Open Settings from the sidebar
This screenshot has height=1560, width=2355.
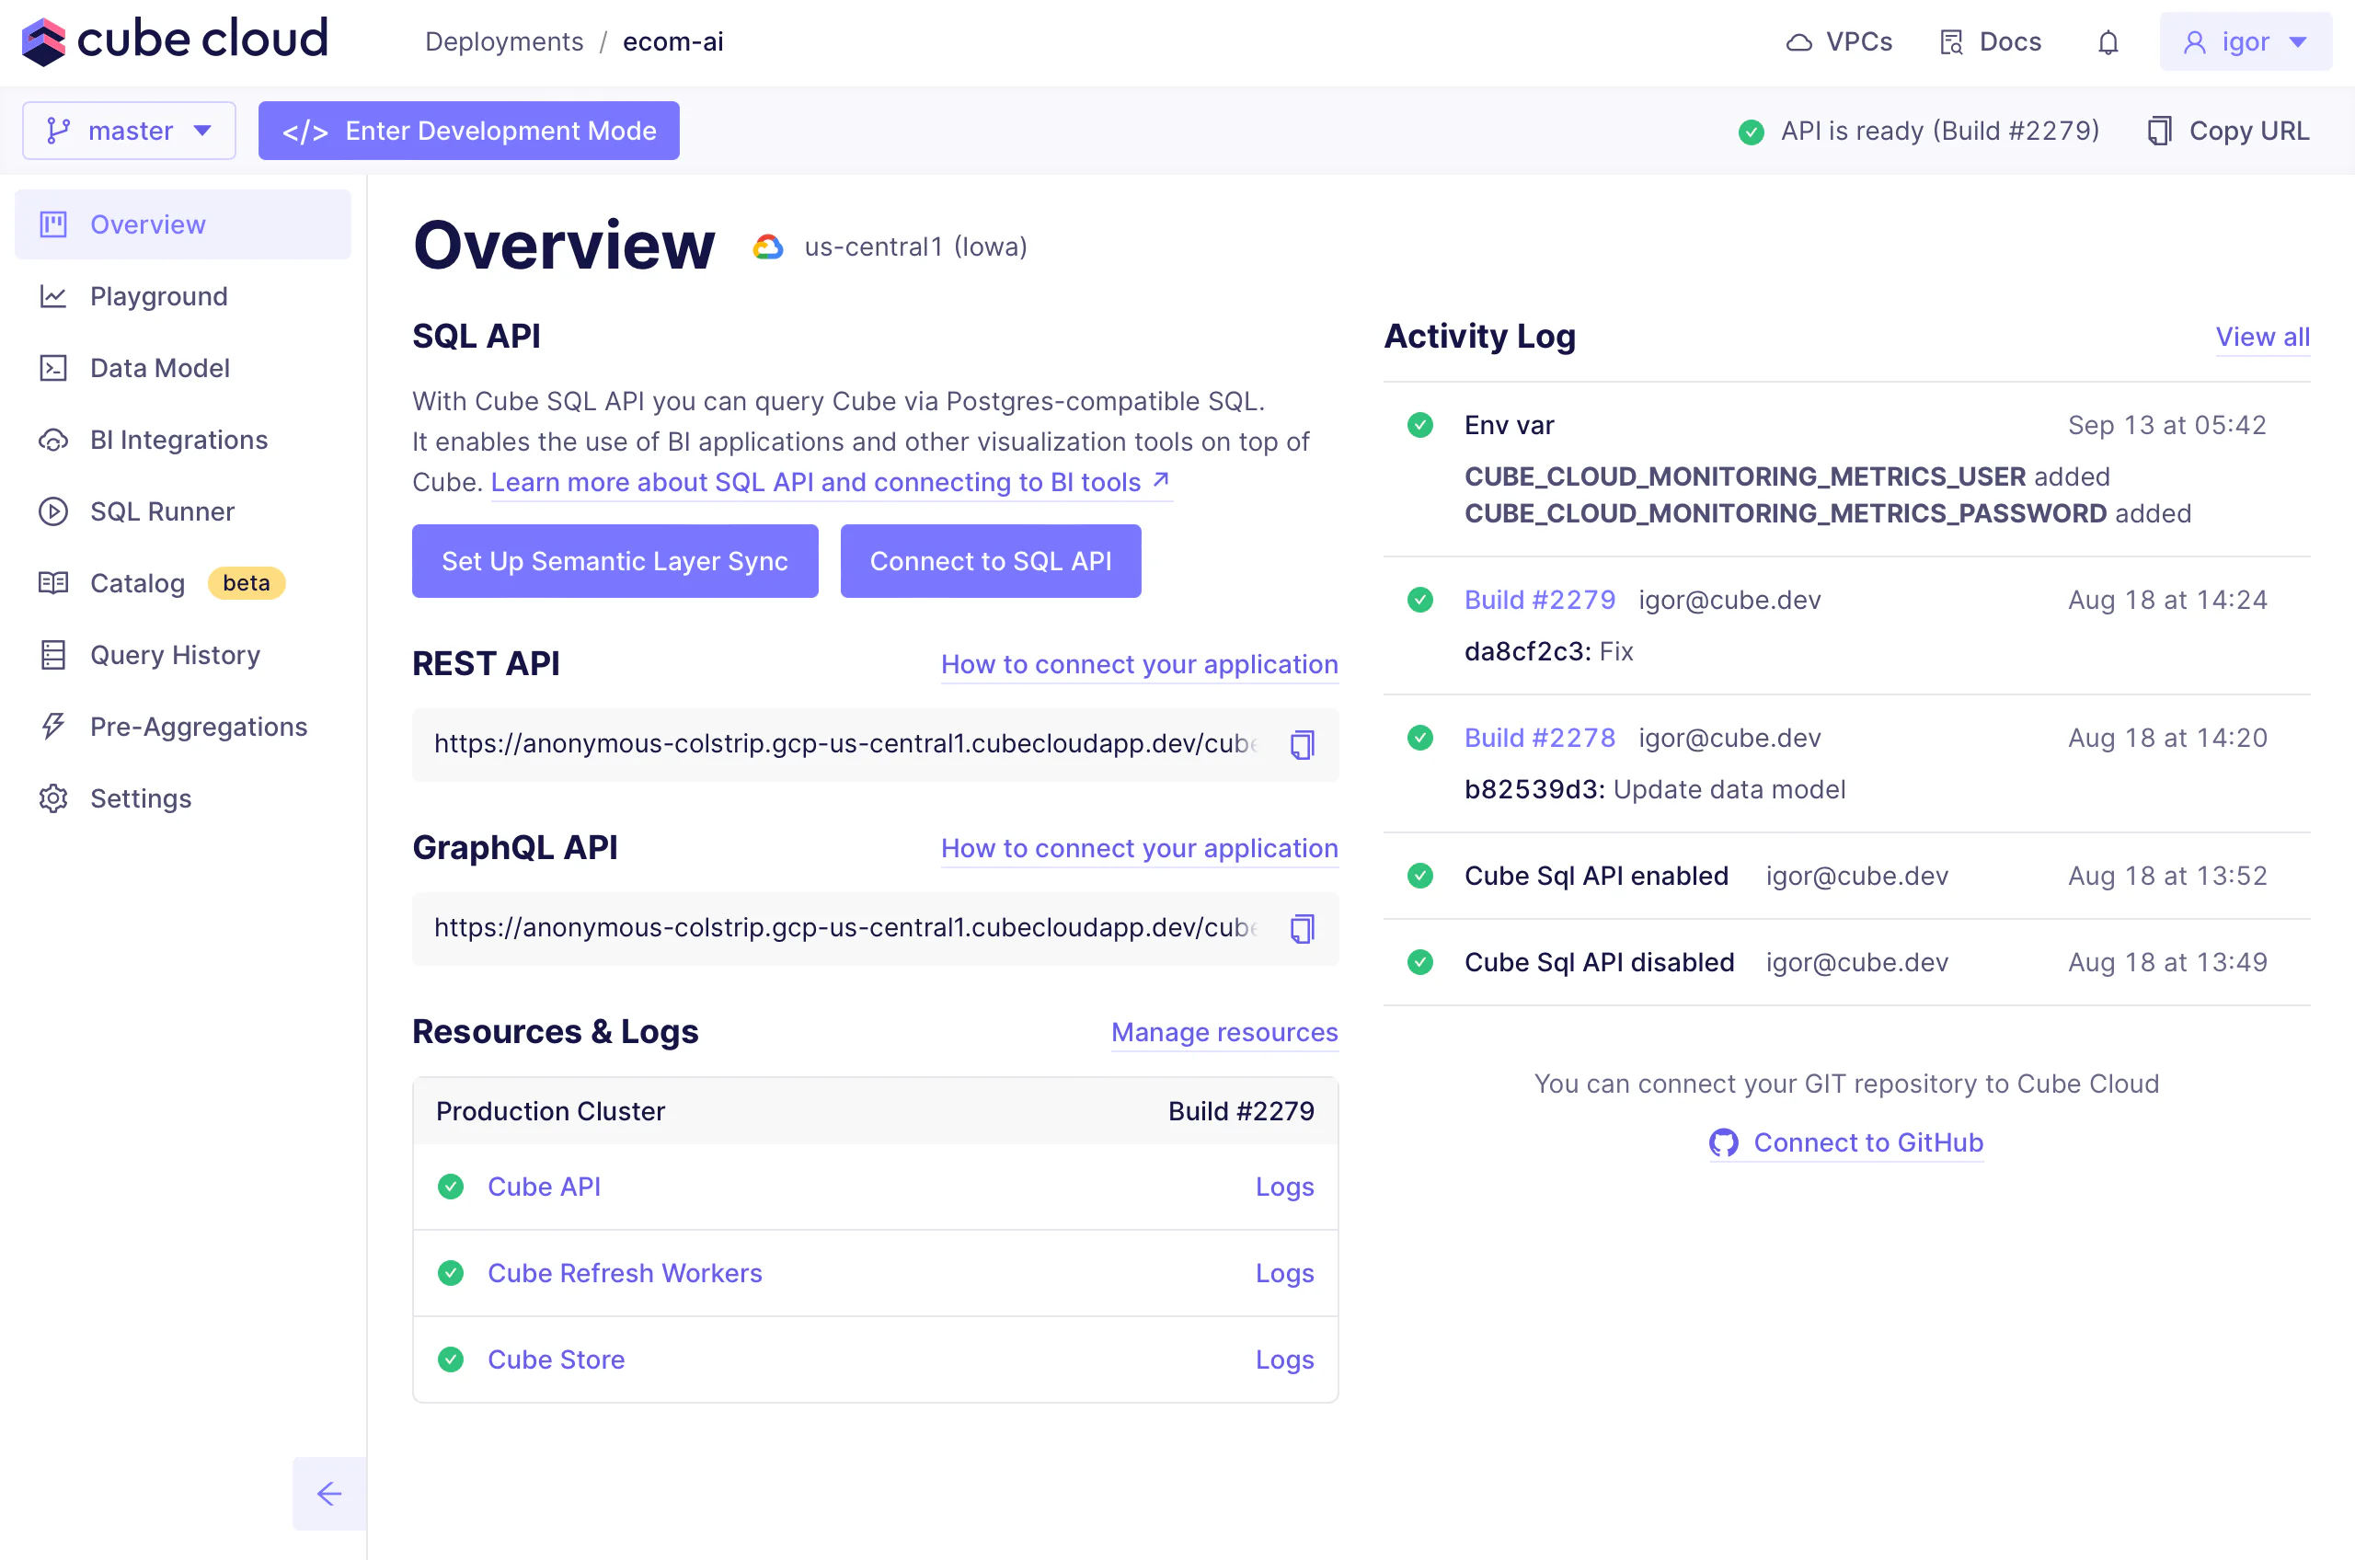(x=140, y=797)
